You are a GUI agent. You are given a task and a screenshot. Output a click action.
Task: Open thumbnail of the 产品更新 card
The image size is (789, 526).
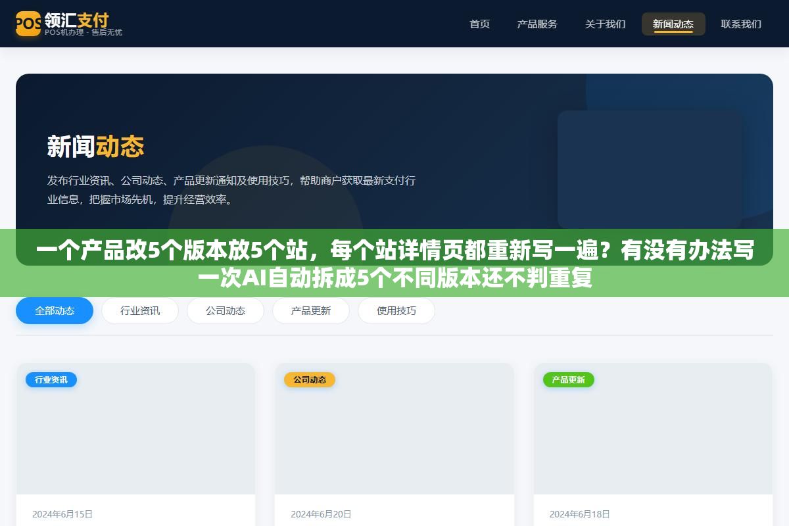point(653,429)
